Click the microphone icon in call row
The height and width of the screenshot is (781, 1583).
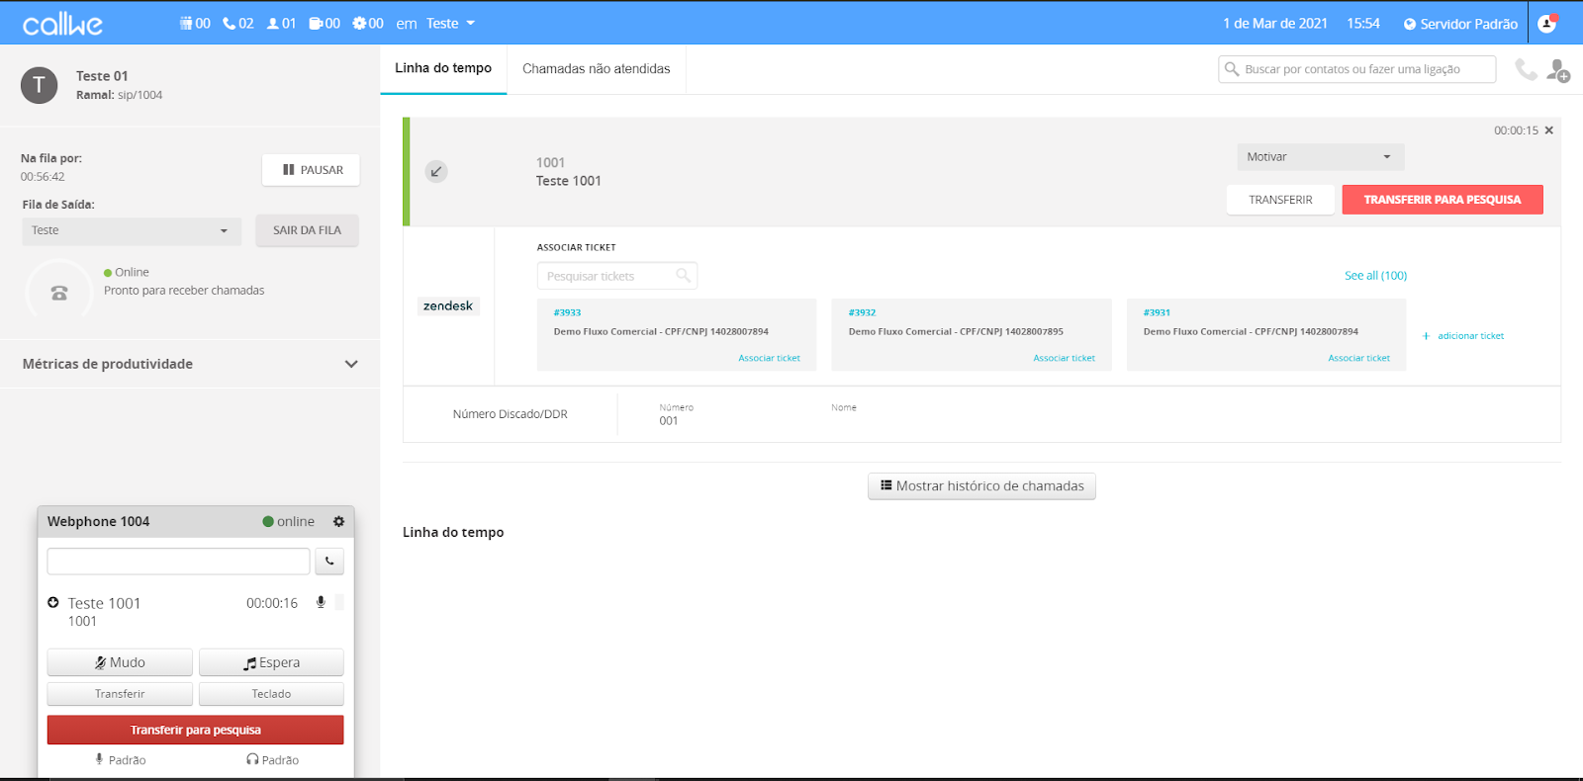point(321,602)
